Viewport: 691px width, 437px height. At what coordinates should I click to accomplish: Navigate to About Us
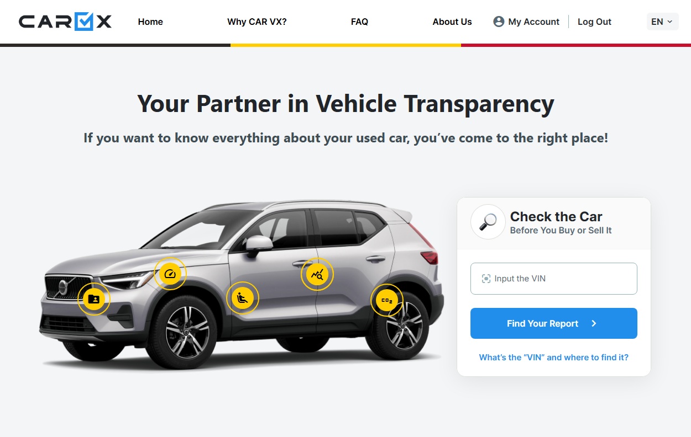click(452, 22)
